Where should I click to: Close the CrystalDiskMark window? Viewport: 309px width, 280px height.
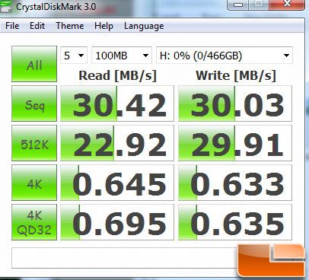point(286,5)
